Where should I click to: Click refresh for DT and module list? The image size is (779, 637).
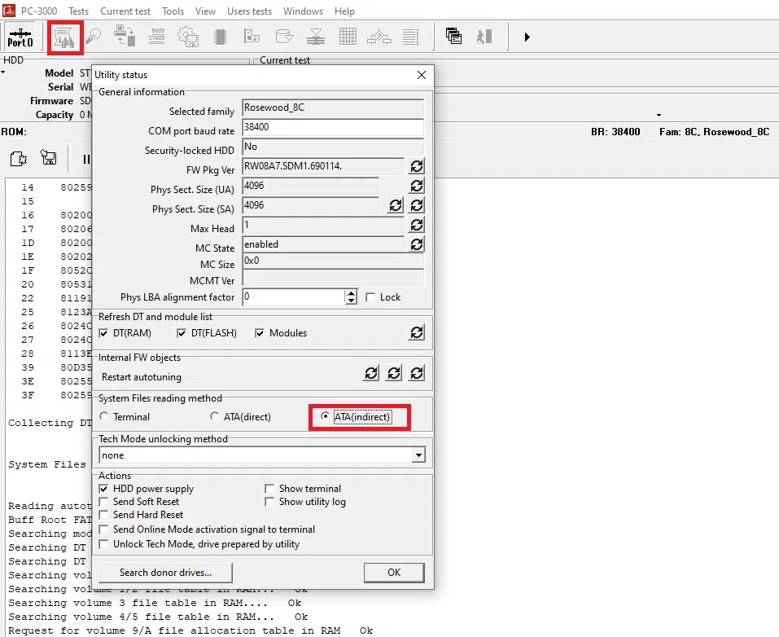point(416,332)
